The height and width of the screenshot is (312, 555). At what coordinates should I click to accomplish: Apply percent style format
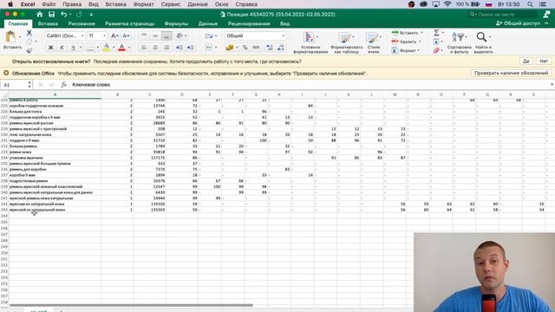pyautogui.click(x=245, y=48)
